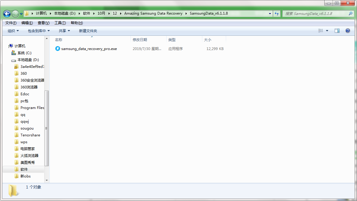Click the 2019/7/30 date cell
The width and height of the screenshot is (357, 201).
147,49
